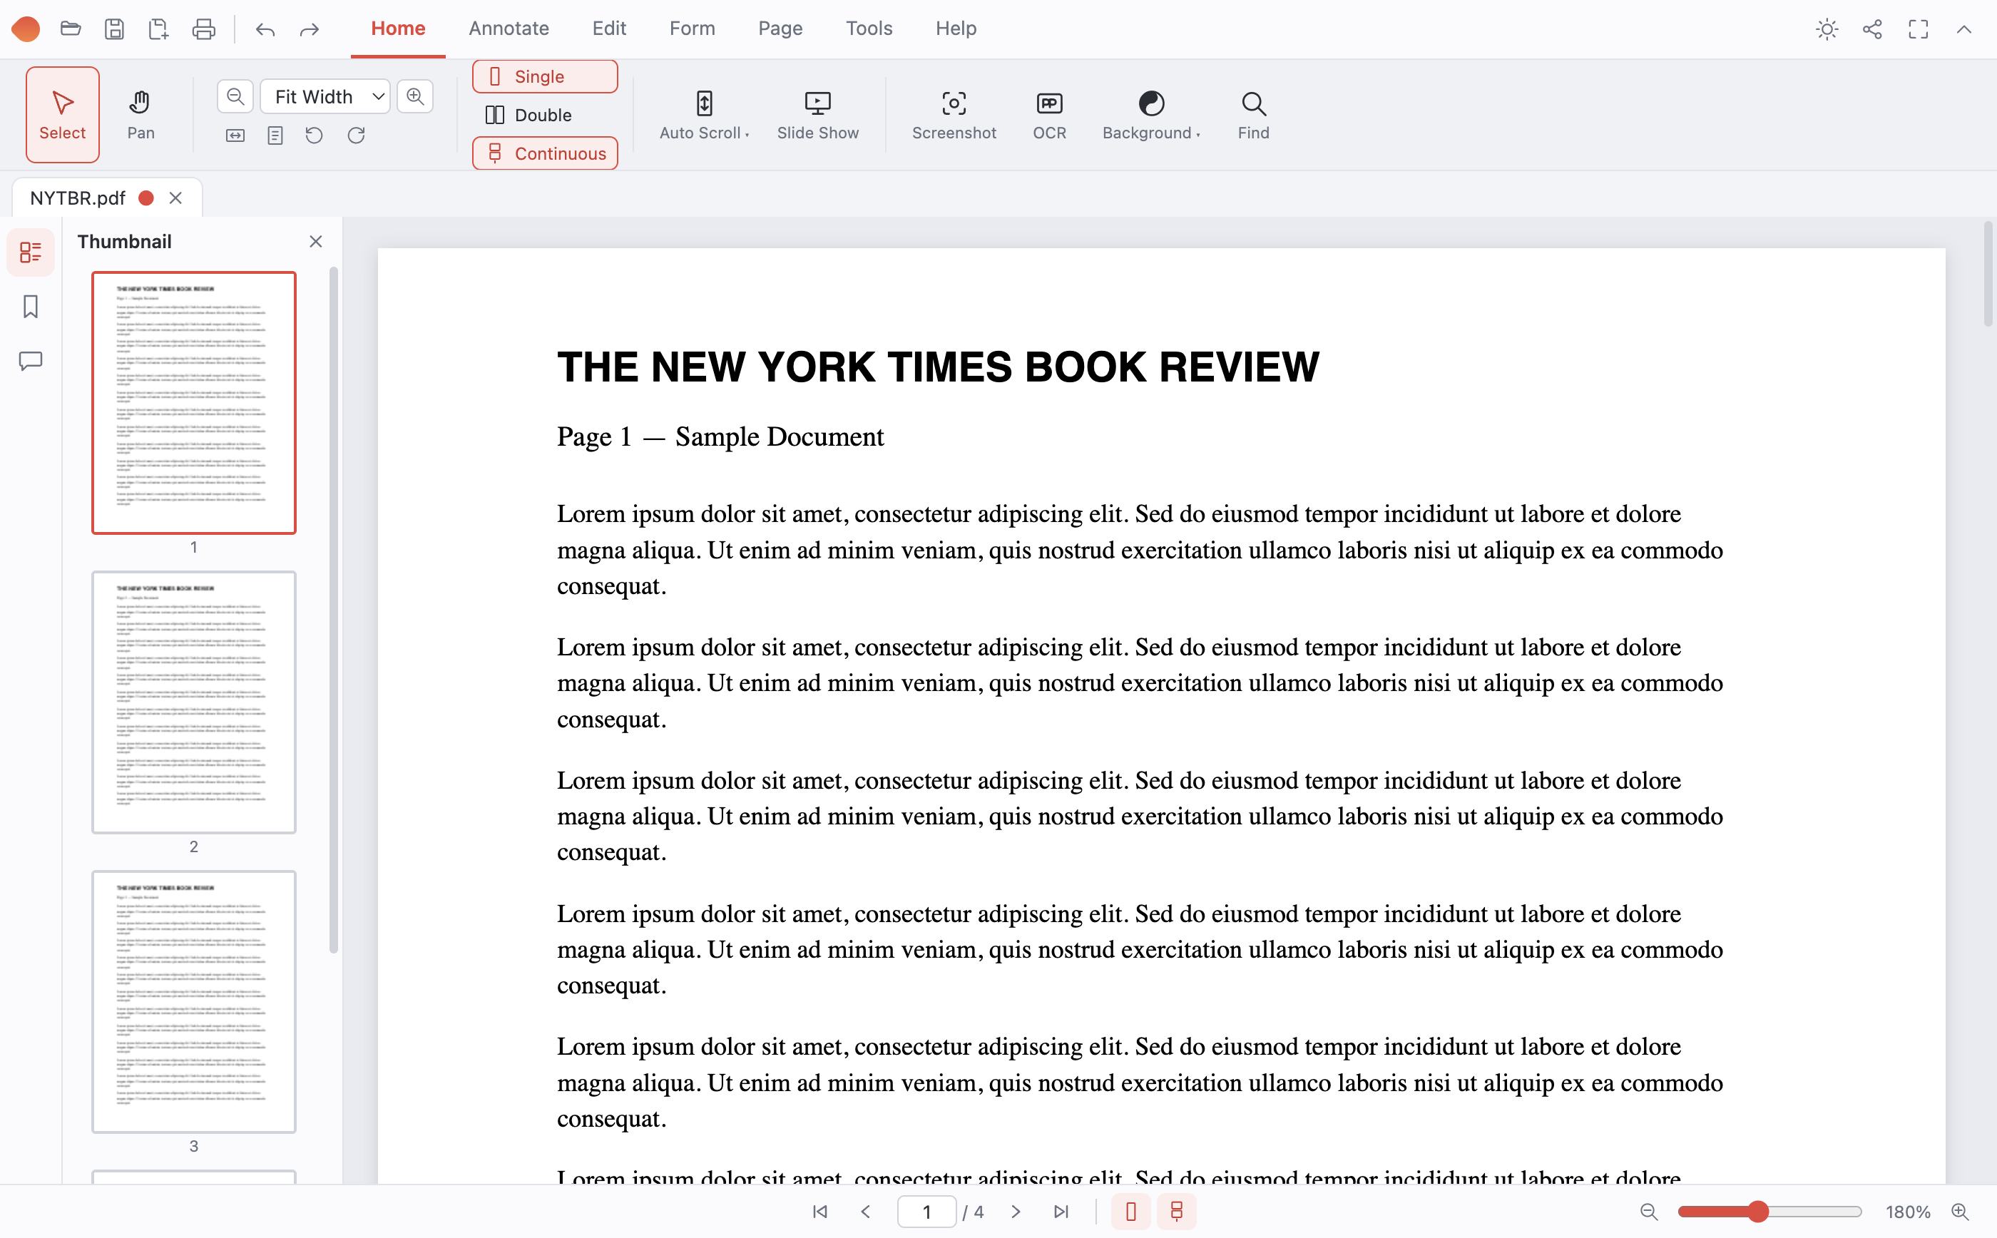1997x1238 pixels.
Task: Switch to the Annotate tab
Action: [x=509, y=29]
